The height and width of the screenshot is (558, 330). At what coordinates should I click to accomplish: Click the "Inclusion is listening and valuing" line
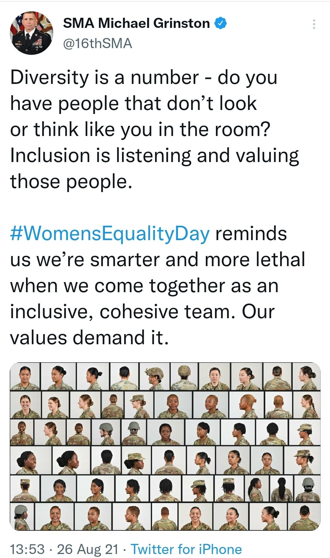(154, 155)
